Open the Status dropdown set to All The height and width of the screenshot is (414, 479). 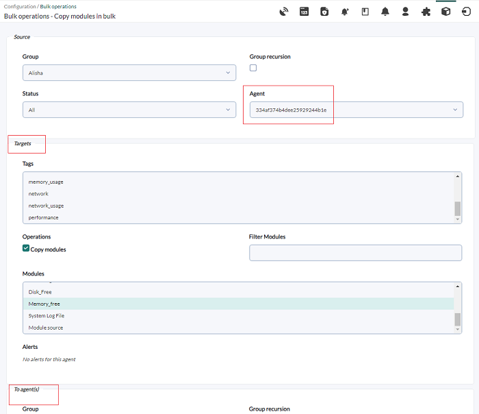[129, 110]
